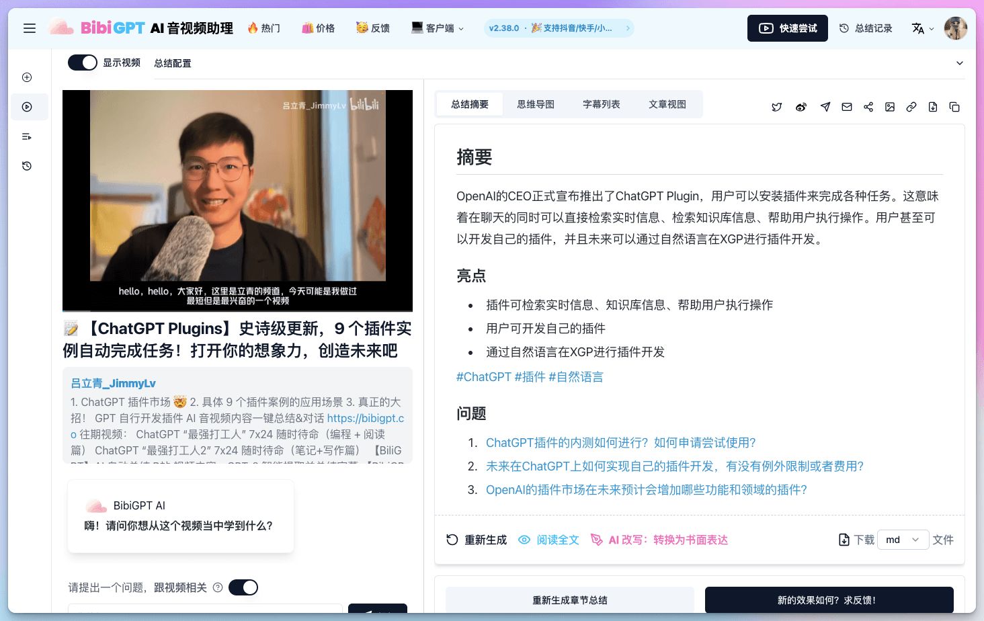Export summary as image
This screenshot has height=621, width=984.
[x=890, y=107]
